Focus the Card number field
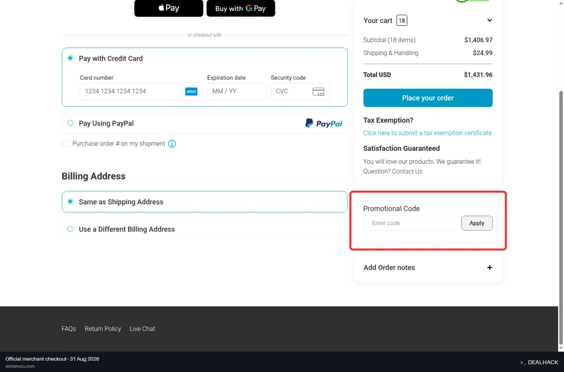 (x=141, y=91)
